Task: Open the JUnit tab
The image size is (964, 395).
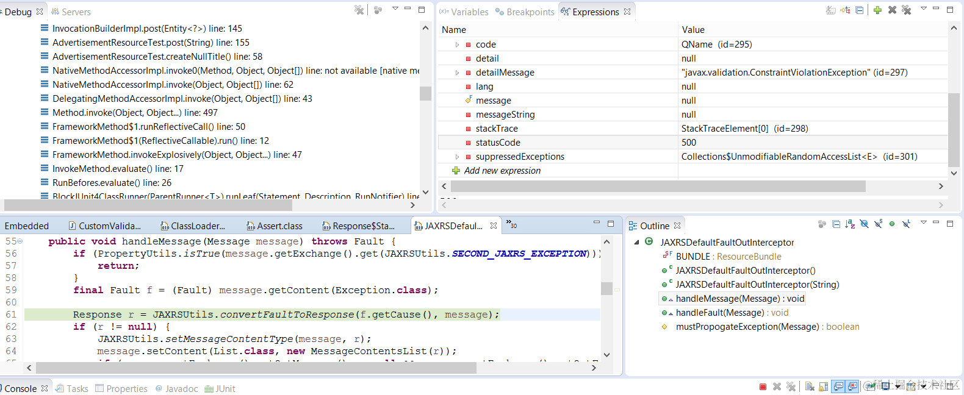Action: tap(220, 388)
